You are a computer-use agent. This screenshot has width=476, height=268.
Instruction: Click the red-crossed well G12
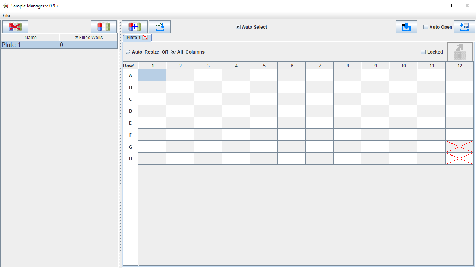tap(459, 147)
